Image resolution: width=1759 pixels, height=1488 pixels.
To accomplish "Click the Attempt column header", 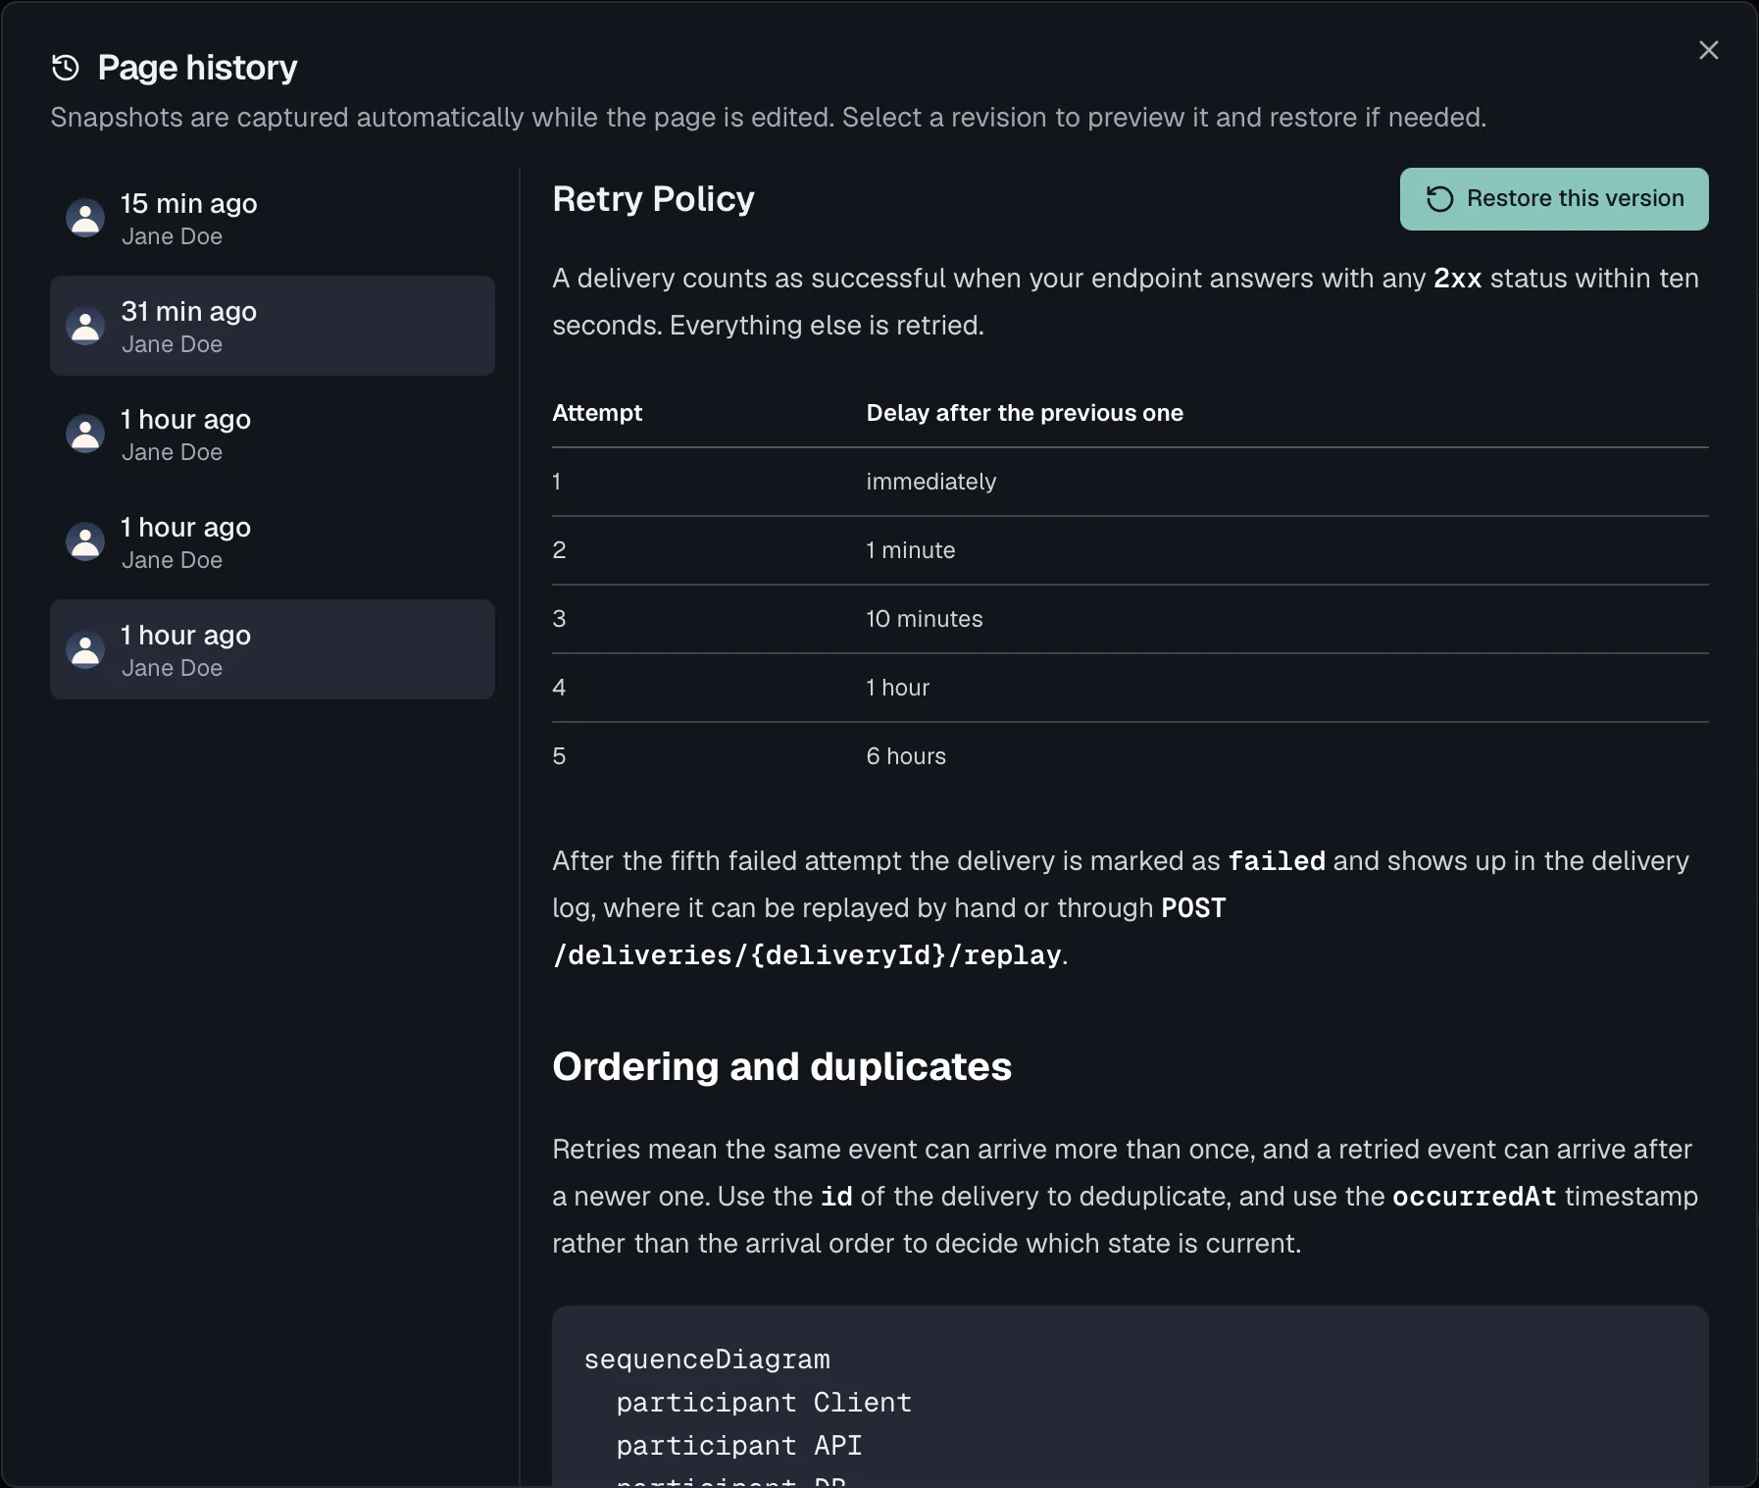I will (597, 413).
